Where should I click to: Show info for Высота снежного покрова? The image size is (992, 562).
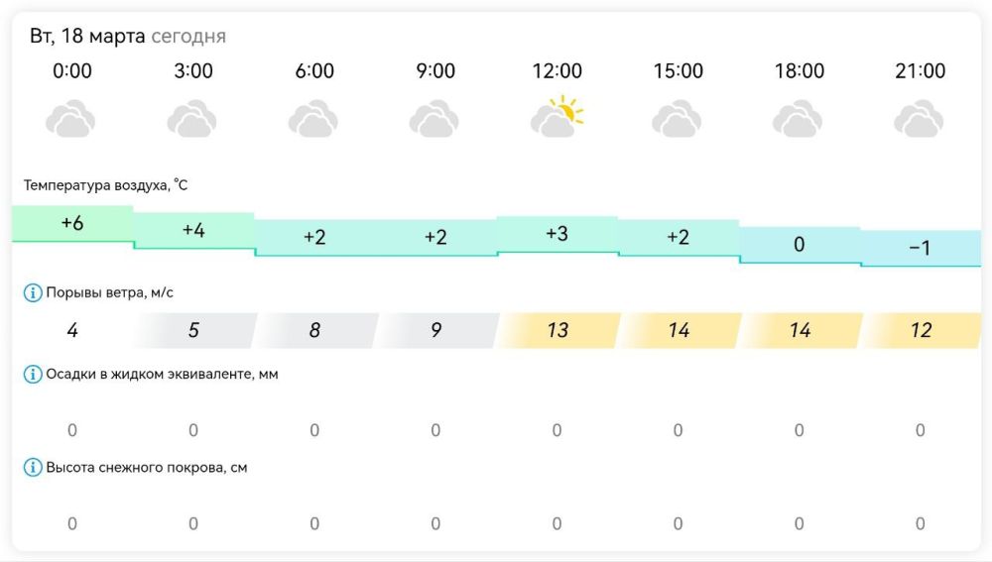click(x=33, y=468)
